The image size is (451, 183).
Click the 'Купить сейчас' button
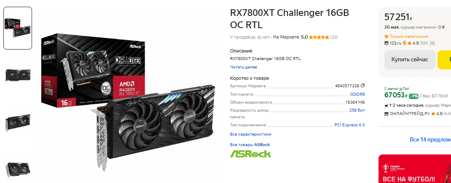click(410, 60)
